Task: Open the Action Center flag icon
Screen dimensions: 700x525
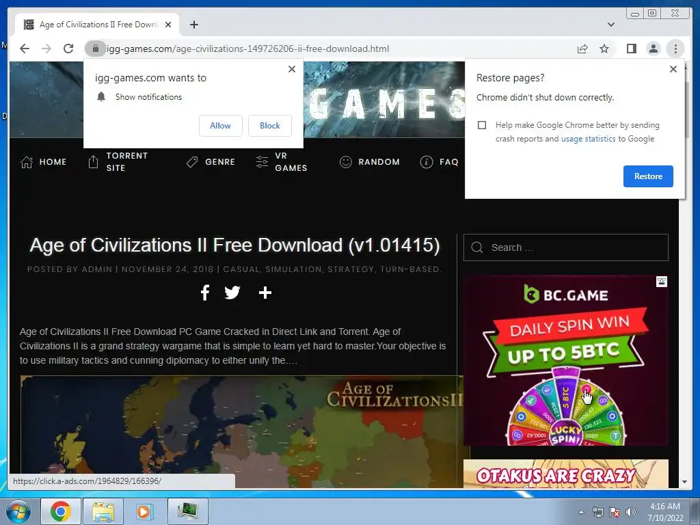Action: click(x=615, y=513)
